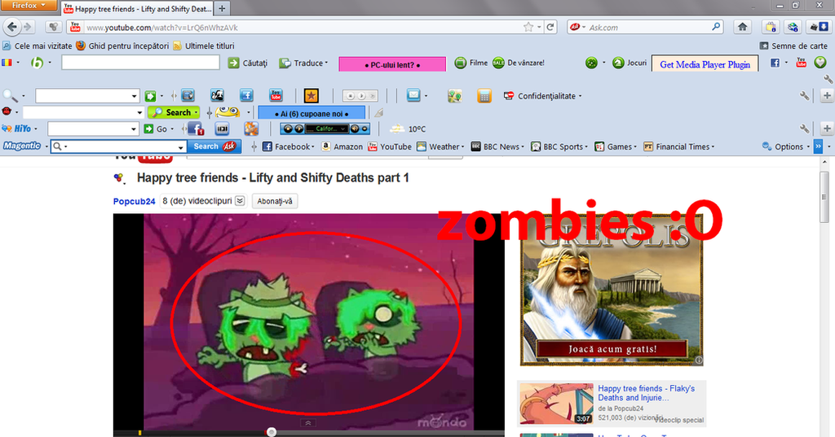The height and width of the screenshot is (437, 835).
Task: Click the highlighter icon after coupons banner
Action: tap(378, 112)
